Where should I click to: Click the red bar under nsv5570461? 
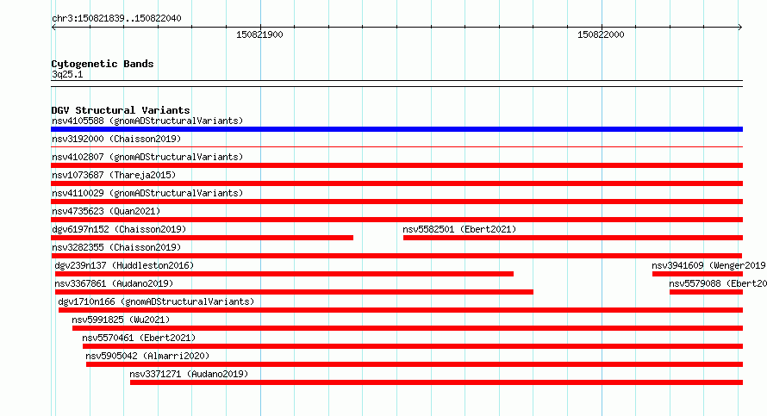(413, 346)
